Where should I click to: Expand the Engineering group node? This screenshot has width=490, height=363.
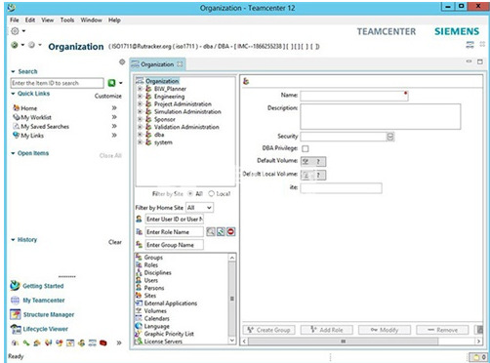[140, 97]
